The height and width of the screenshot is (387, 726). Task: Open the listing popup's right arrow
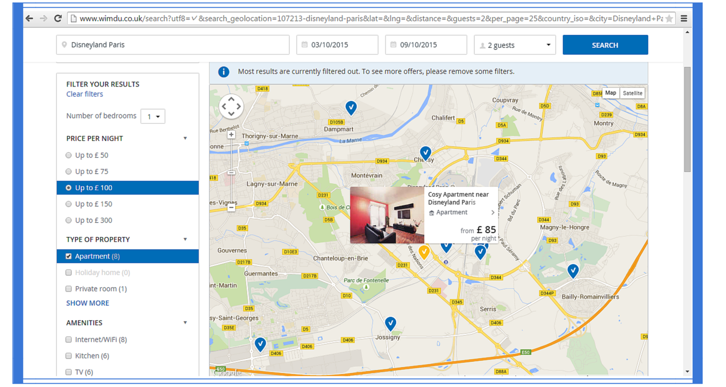tap(493, 212)
